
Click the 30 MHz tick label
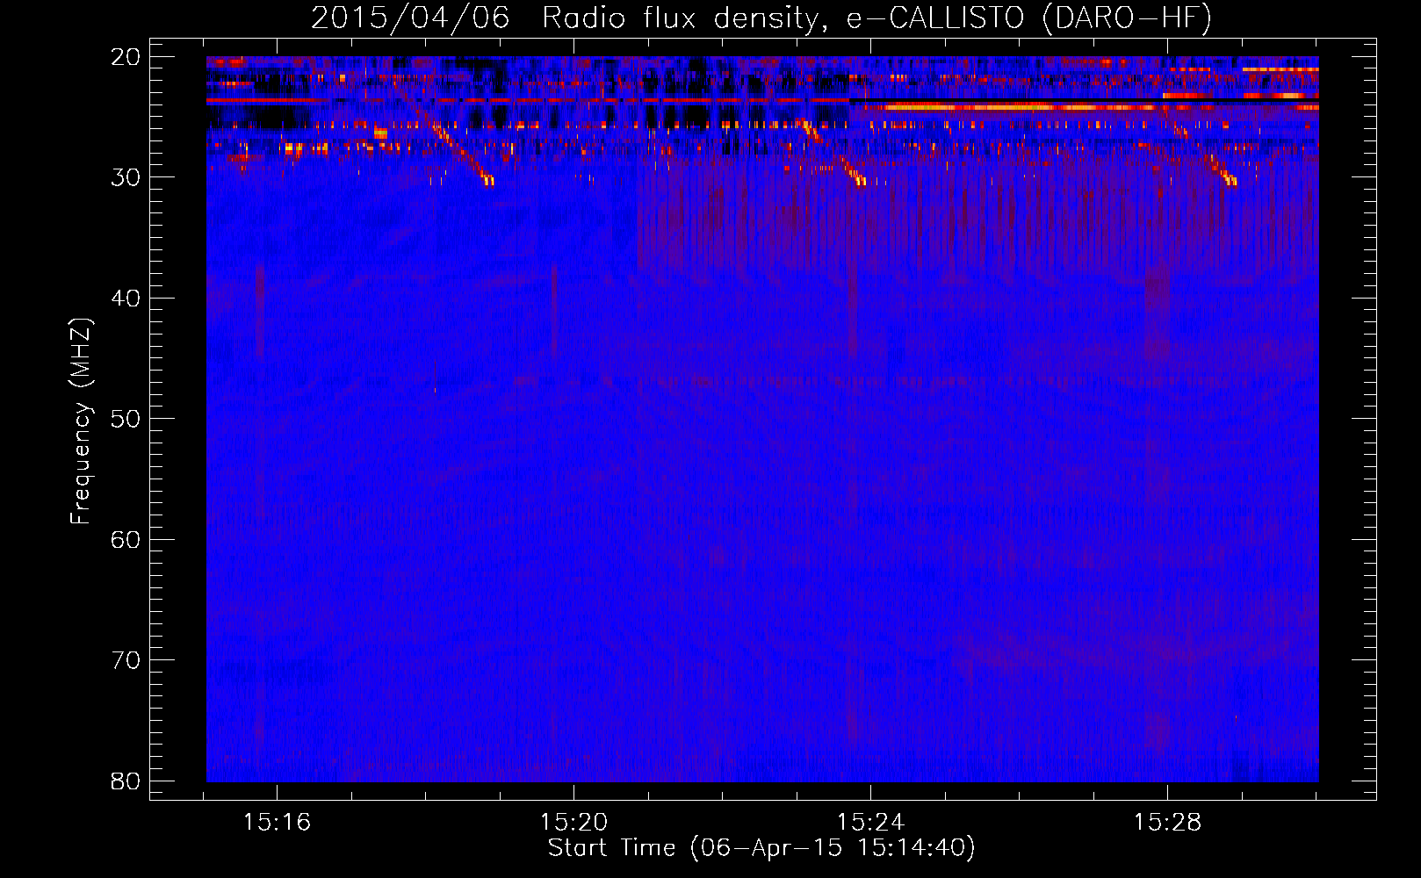click(x=126, y=177)
